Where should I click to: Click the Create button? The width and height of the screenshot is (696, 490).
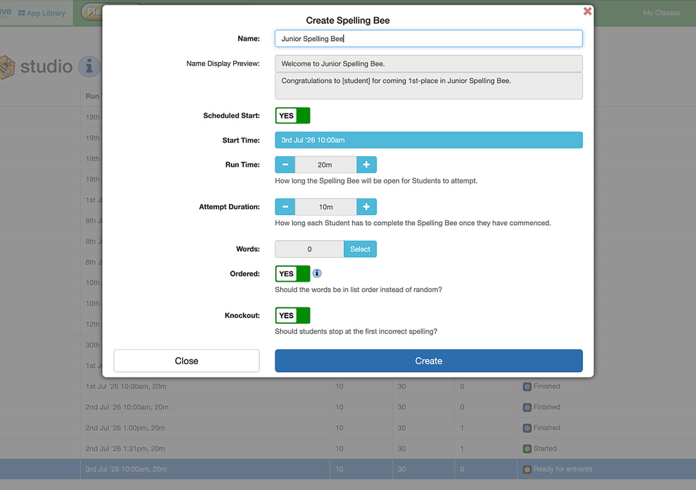pyautogui.click(x=428, y=361)
